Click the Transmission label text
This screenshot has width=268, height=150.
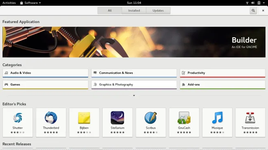tap(250, 128)
